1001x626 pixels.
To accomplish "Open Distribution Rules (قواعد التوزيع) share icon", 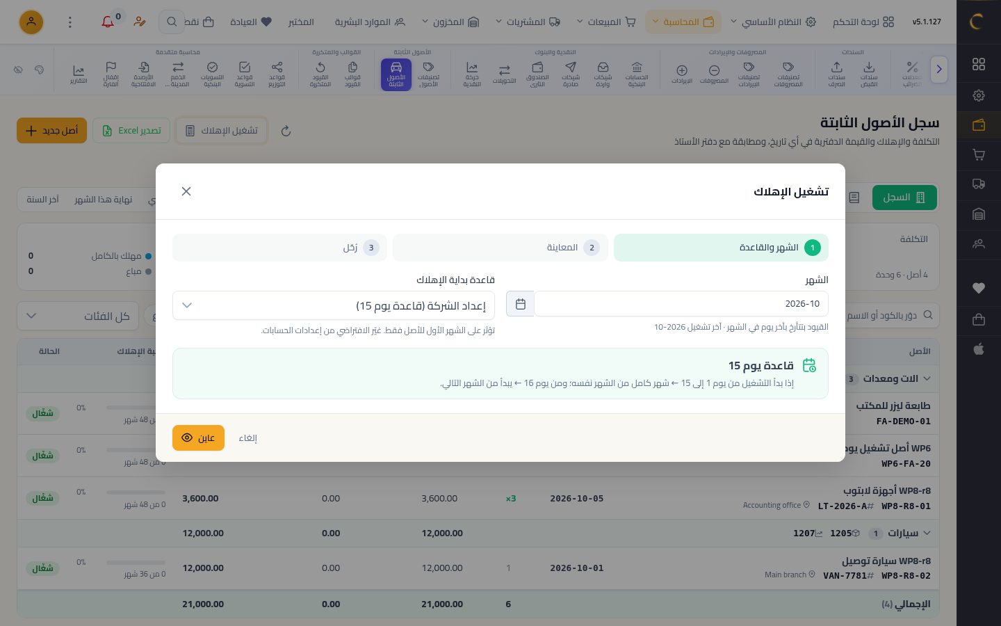I will tap(277, 74).
